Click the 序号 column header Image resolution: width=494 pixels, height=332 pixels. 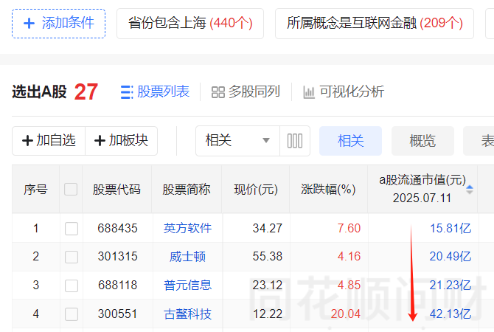pos(35,190)
